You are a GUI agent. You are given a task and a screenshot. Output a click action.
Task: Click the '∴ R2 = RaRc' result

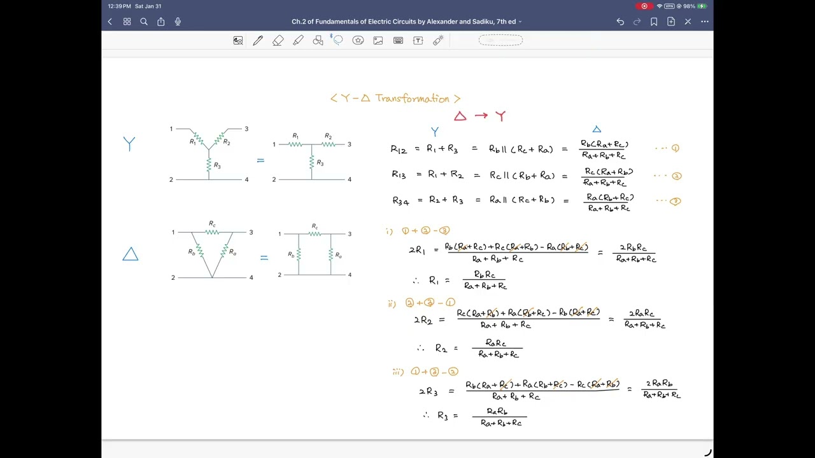click(x=470, y=349)
